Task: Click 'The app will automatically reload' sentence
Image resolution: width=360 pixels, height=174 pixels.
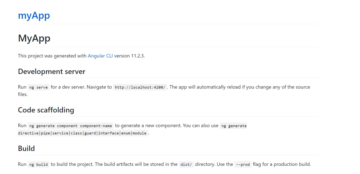Action: pyautogui.click(x=205, y=87)
